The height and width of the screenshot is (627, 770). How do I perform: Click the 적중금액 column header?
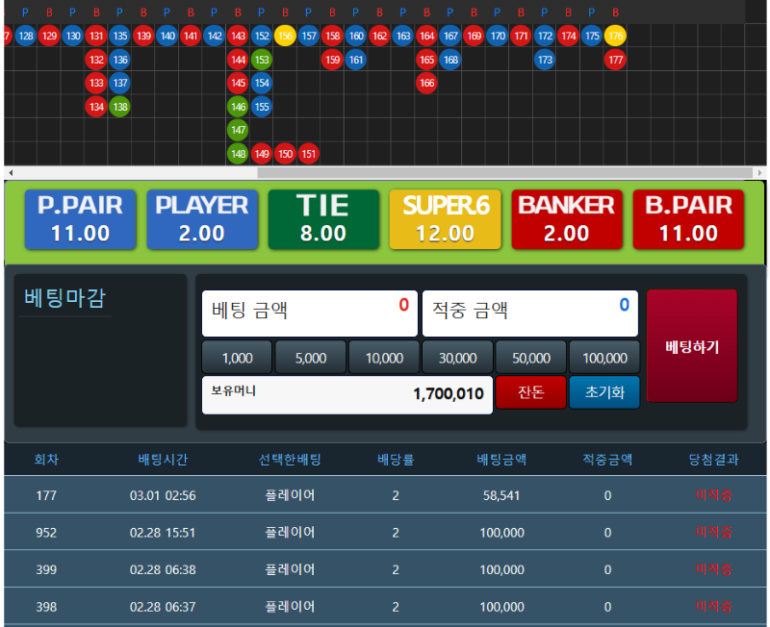click(x=607, y=460)
